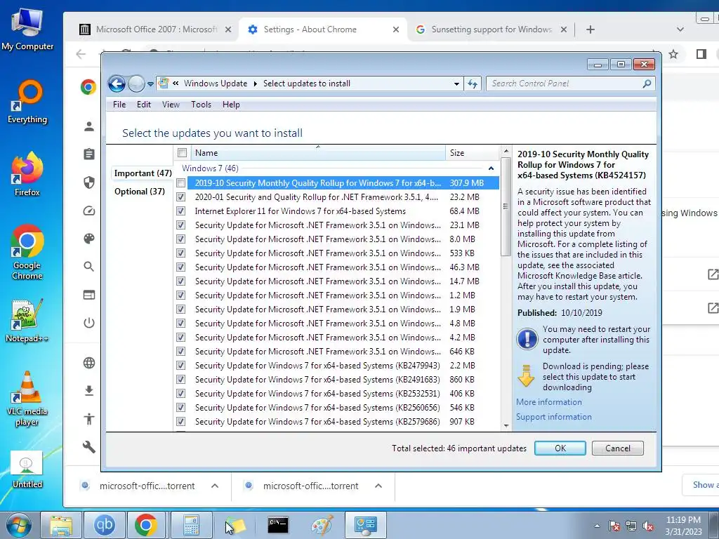Click Windows Update in the breadcrumb path
Viewport: 719px width, 539px height.
[216, 84]
